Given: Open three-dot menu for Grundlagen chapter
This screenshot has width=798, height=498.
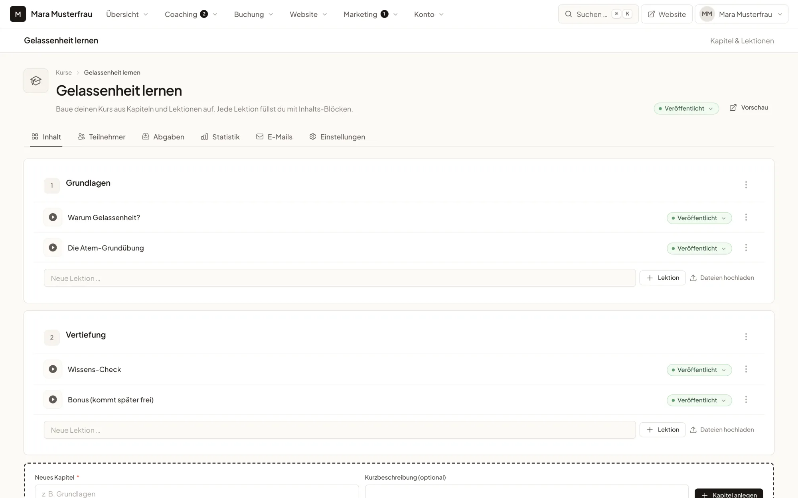Looking at the screenshot, I should [746, 185].
